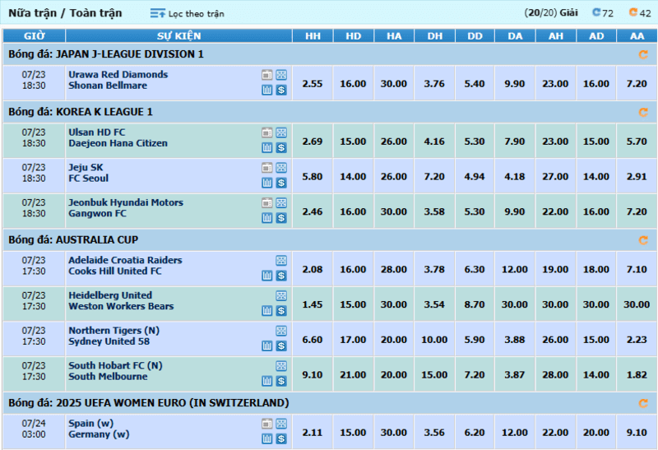Select HH odds 2.55 for Urawa match
Screen dimensions: 658x450
pos(313,84)
